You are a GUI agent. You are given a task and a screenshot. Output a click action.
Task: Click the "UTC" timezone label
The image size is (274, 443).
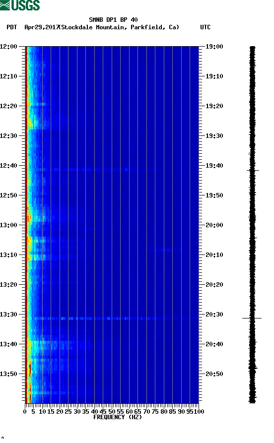205,27
